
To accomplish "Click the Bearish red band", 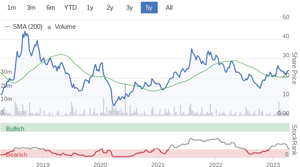I will coord(145,153).
